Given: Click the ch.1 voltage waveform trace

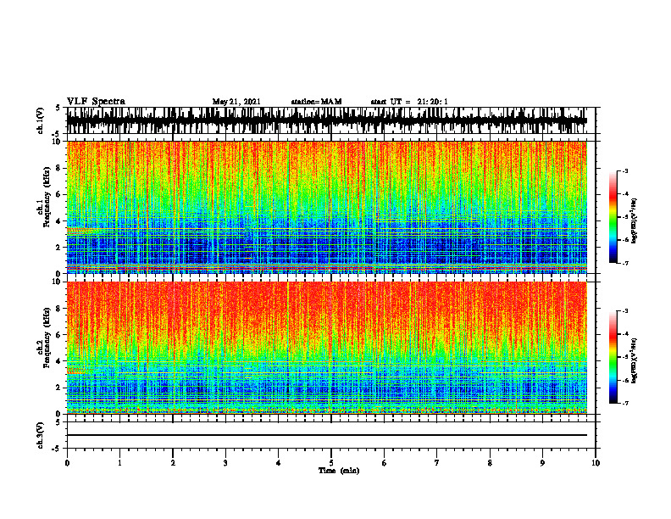Looking at the screenshot, I should (327, 120).
